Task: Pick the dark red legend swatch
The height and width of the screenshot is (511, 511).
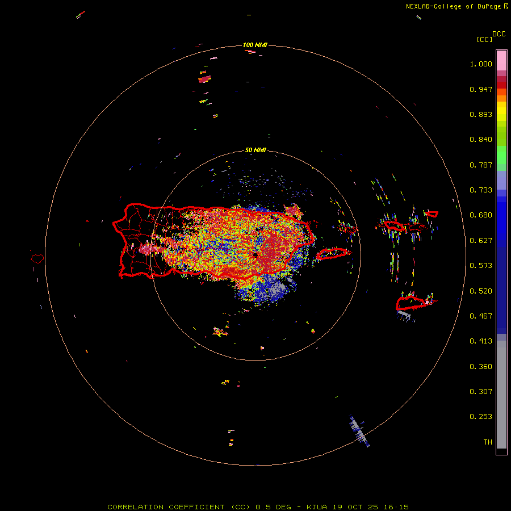Action: 501,85
